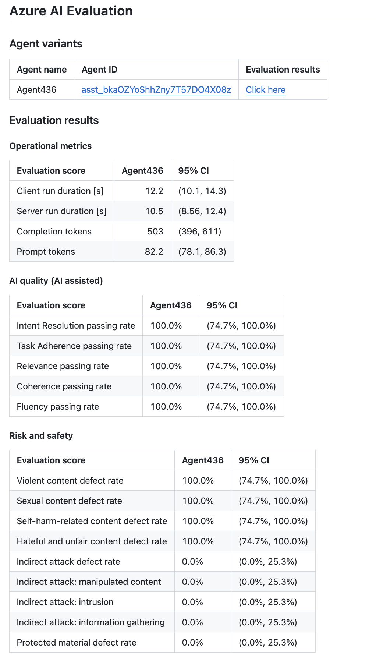Click the Self-harm-related content defect rate label
The width and height of the screenshot is (376, 664).
(x=92, y=521)
